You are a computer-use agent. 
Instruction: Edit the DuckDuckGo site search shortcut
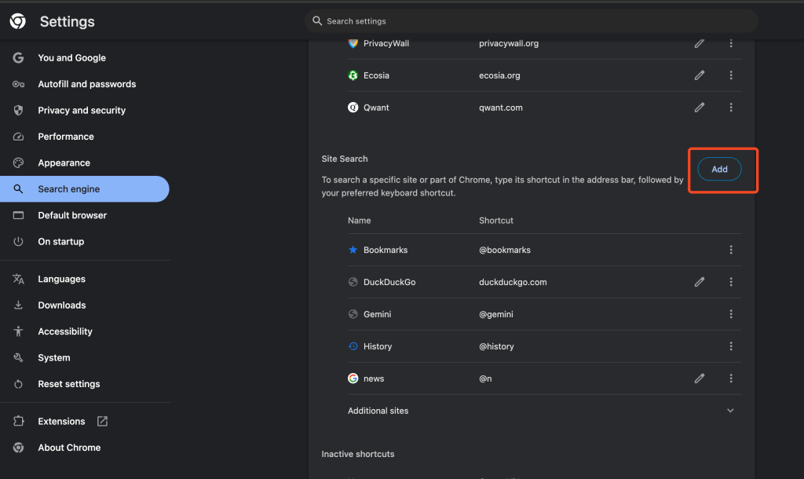700,282
